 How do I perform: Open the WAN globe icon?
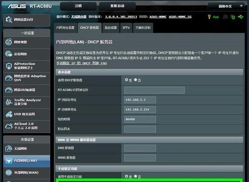pos(9,172)
